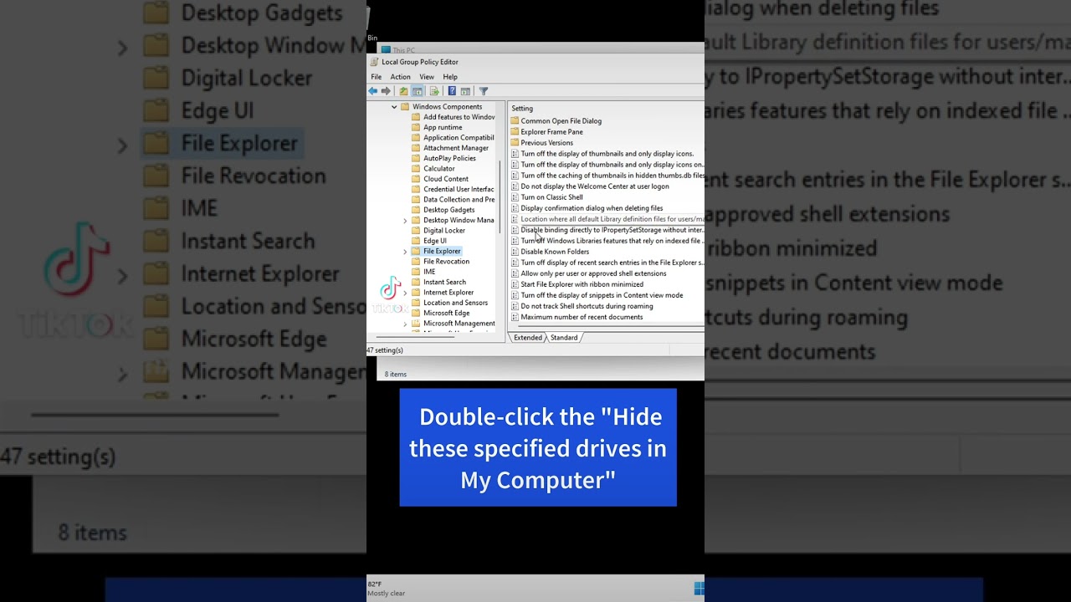The image size is (1071, 602).
Task: Open the Common Open File Dialog folder
Action: coord(556,121)
